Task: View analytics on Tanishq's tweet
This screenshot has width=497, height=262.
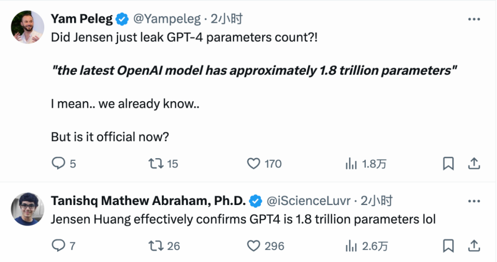Action: click(351, 246)
